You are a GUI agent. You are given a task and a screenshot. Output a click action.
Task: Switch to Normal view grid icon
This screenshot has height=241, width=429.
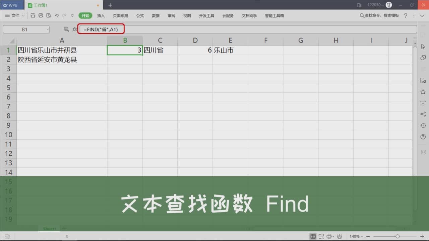pyautogui.click(x=313, y=236)
